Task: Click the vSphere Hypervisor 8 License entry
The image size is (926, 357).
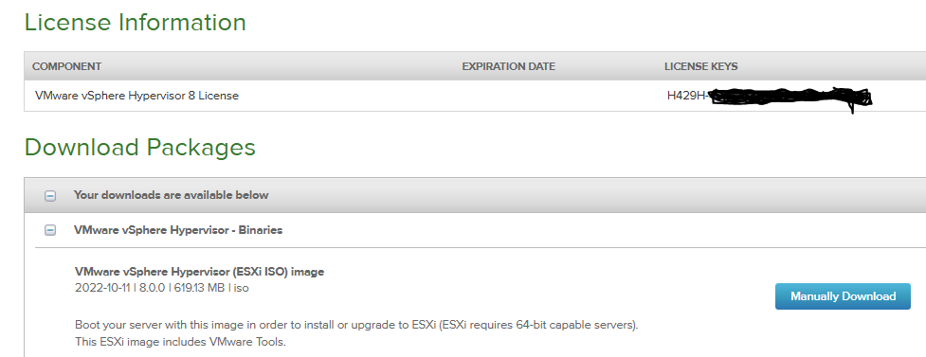Action: [x=137, y=96]
